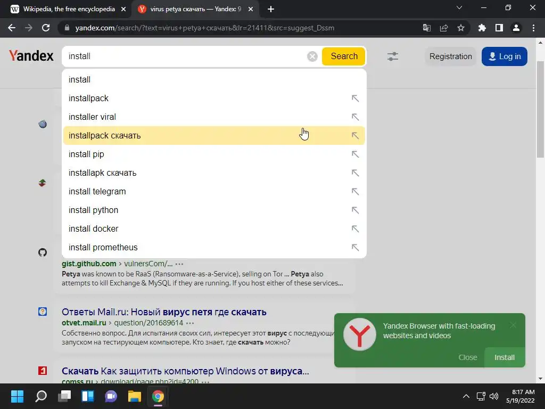Click the forward navigation arrow
Image resolution: width=545 pixels, height=409 pixels.
click(29, 28)
